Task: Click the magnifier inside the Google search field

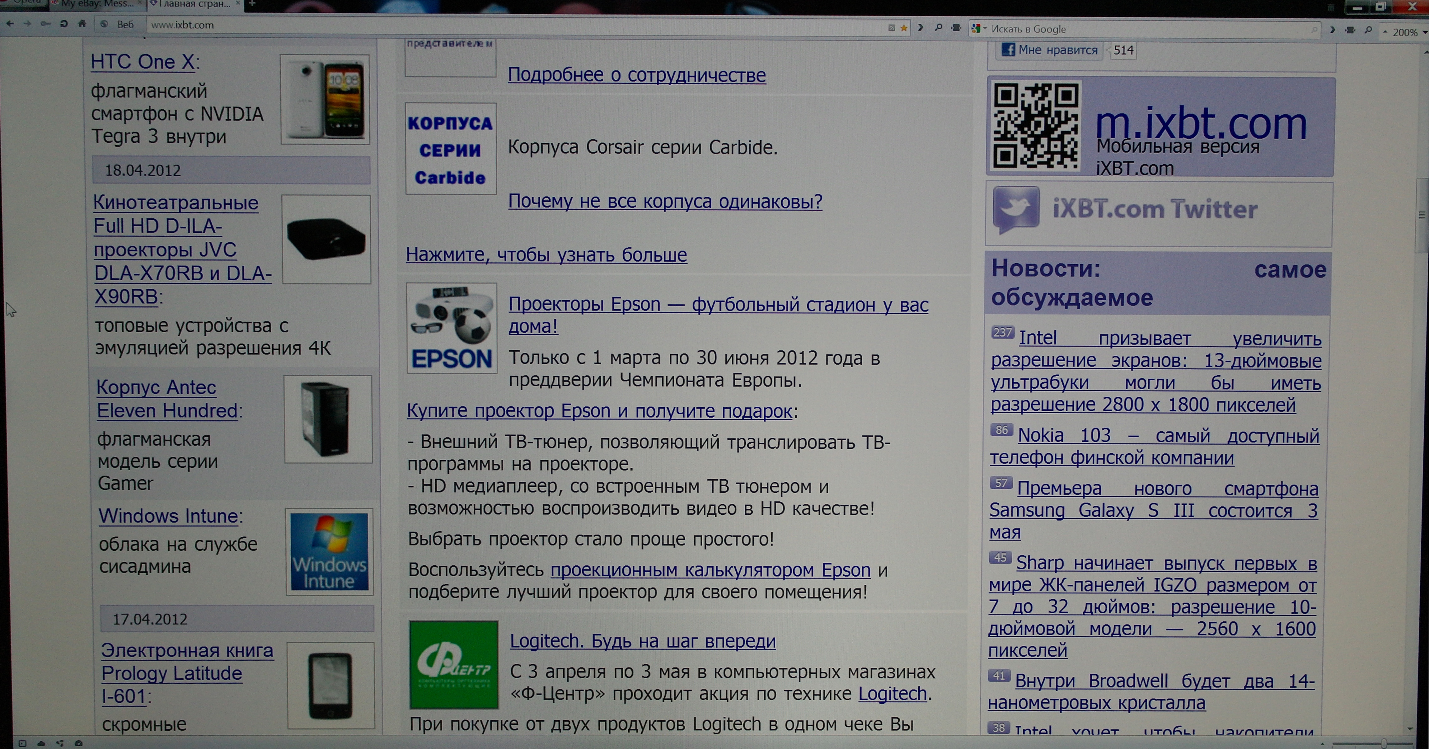Action: coord(1314,29)
